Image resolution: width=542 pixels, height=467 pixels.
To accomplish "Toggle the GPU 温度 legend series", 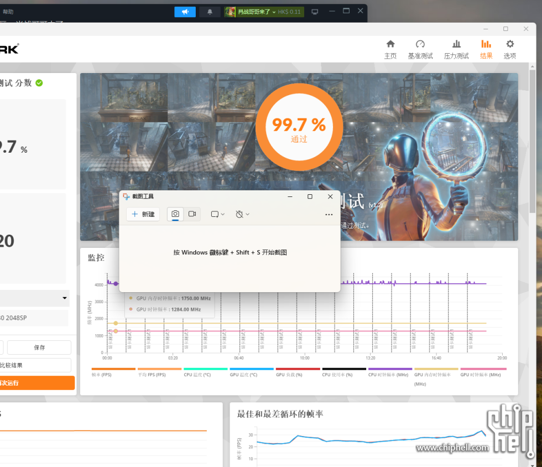I will coord(252,372).
